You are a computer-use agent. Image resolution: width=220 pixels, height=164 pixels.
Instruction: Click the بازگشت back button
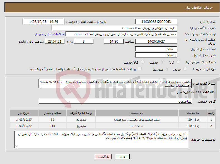point(103,156)
